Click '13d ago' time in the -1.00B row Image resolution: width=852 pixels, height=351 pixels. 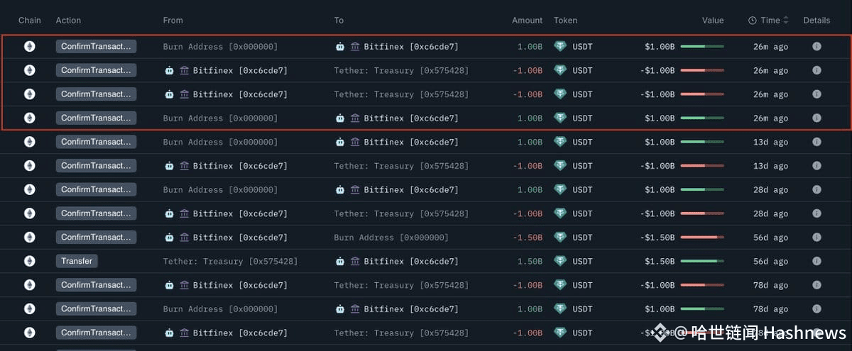pyautogui.click(x=770, y=166)
